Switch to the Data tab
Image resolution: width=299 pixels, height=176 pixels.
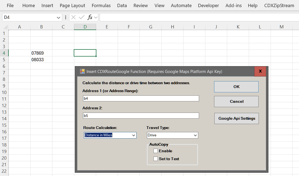point(122,5)
